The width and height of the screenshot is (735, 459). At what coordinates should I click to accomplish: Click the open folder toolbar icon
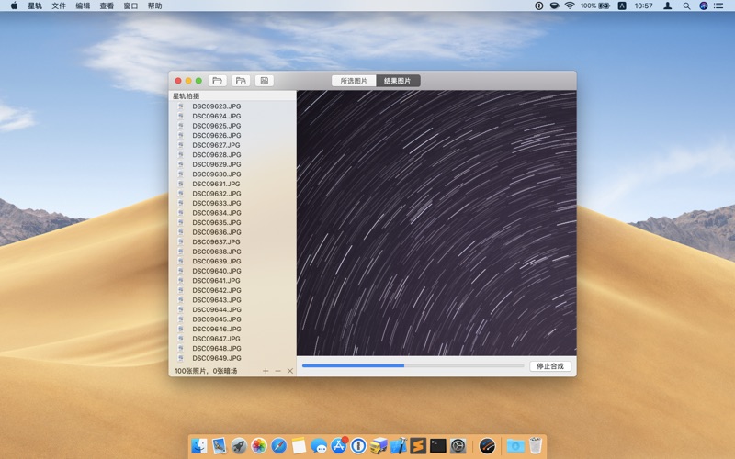coord(241,81)
